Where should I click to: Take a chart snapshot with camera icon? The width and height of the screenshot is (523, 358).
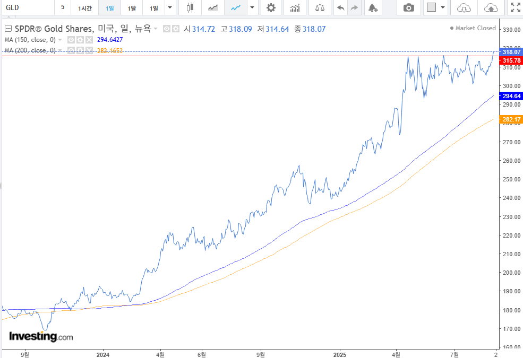point(409,7)
